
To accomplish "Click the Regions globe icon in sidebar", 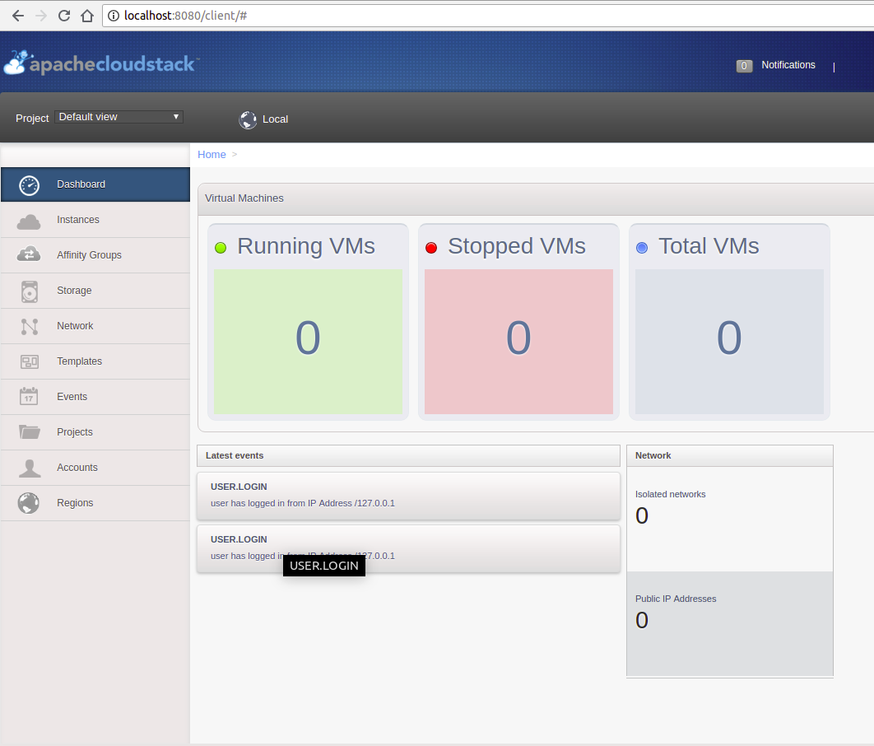I will click(x=29, y=503).
